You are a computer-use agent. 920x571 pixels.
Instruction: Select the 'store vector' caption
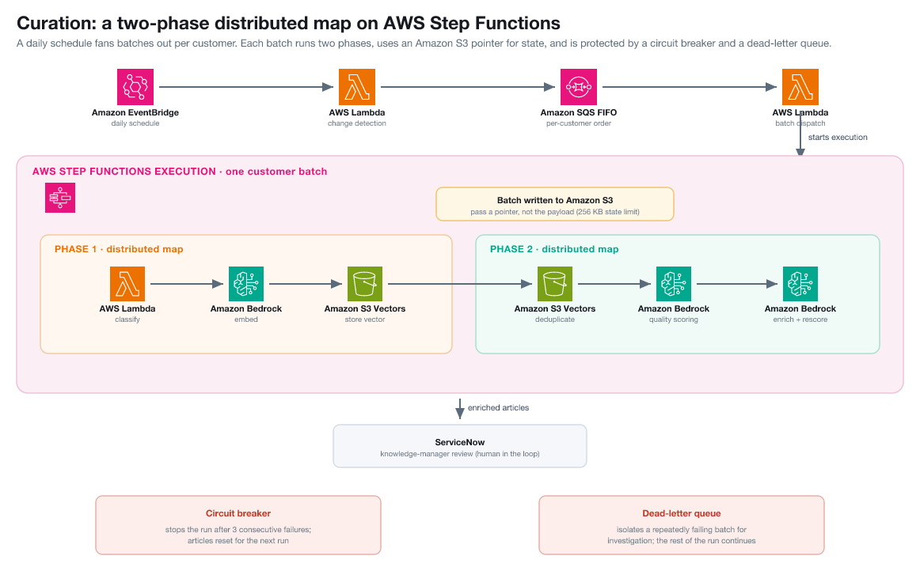365,320
